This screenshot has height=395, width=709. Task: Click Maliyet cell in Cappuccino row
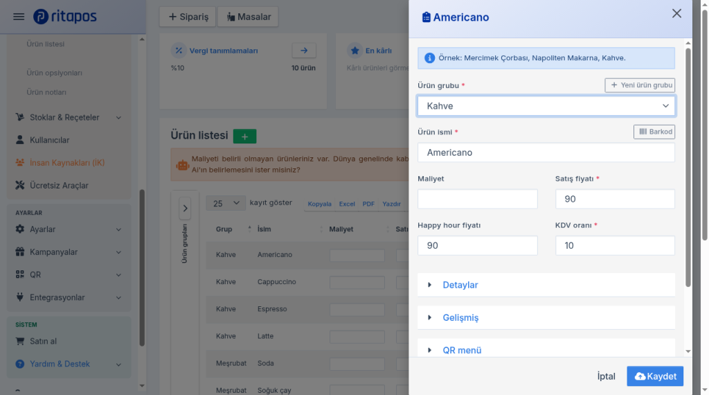[x=357, y=282]
